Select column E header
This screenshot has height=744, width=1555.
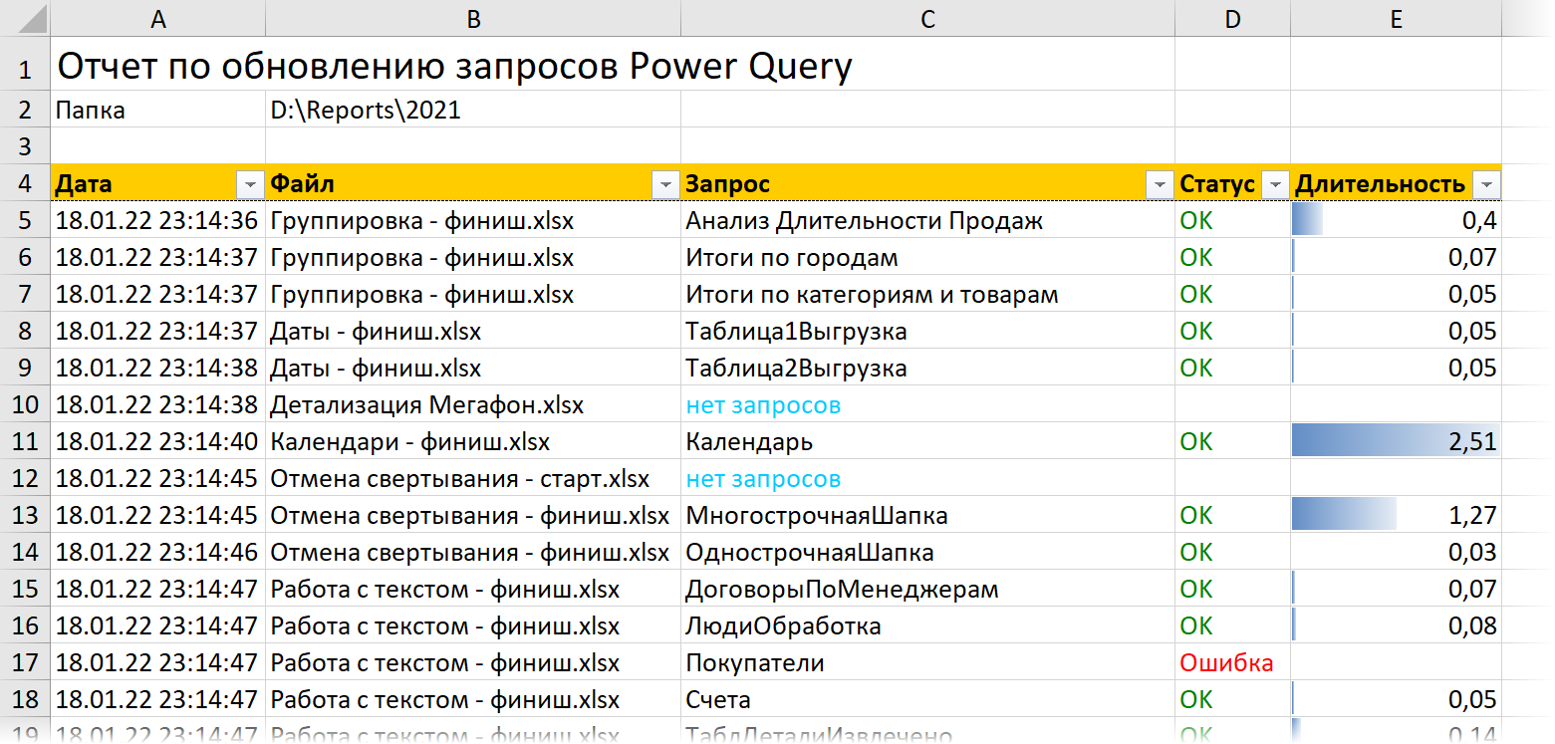pyautogui.click(x=1396, y=19)
